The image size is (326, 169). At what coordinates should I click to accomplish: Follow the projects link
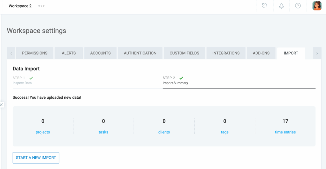pyautogui.click(x=43, y=132)
